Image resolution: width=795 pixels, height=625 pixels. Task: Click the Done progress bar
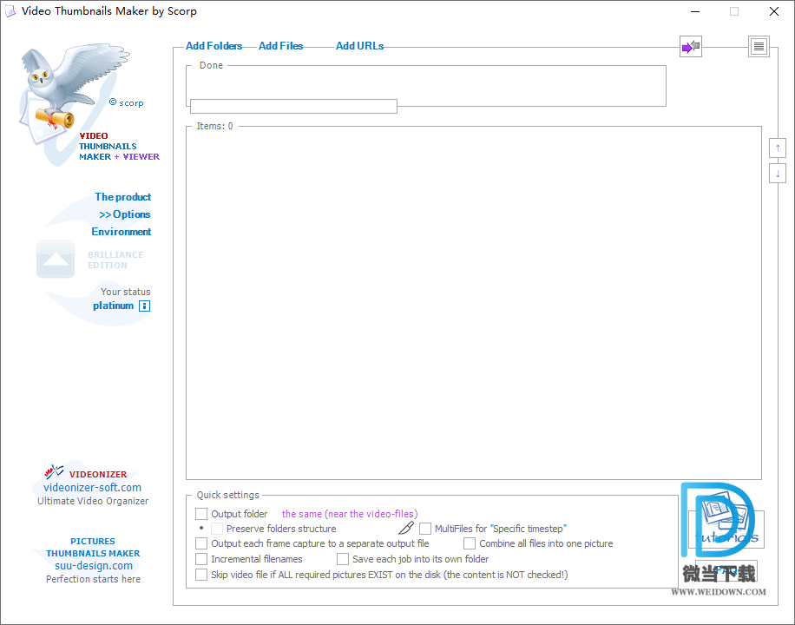tap(293, 107)
